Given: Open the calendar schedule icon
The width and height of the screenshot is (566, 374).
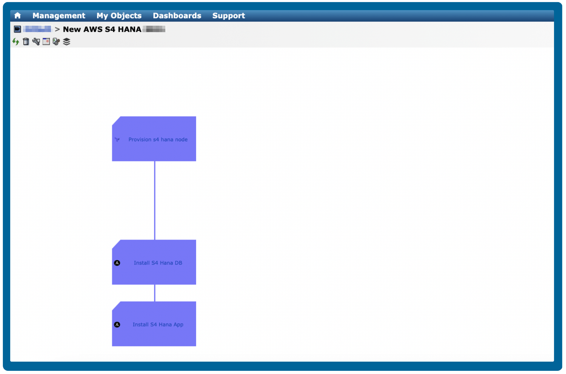Looking at the screenshot, I should coord(46,41).
